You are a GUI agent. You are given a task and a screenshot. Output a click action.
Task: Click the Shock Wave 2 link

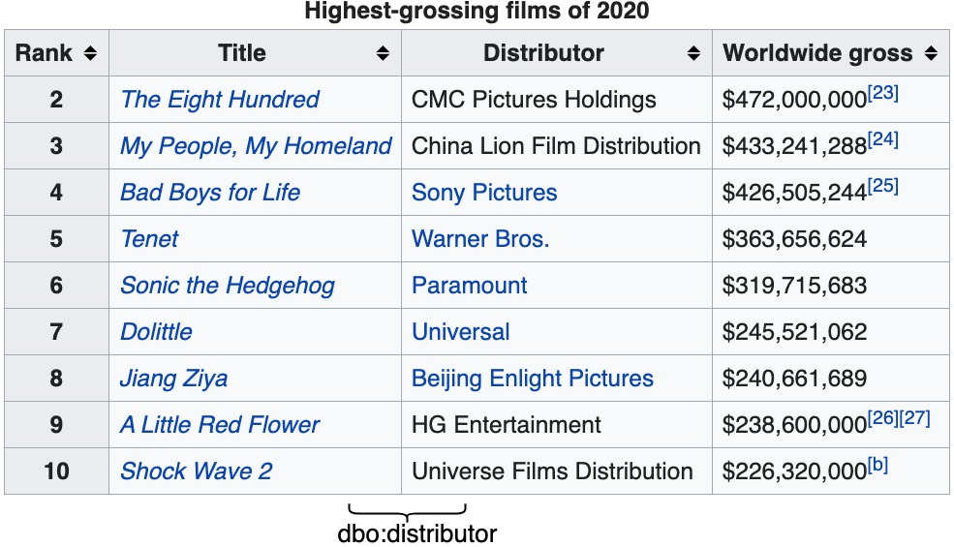pos(196,471)
